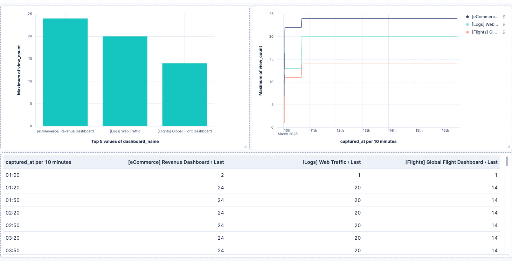Screen dimensions: 512x261
Task: Open options for Logs Web legend entry
Action: (x=504, y=24)
